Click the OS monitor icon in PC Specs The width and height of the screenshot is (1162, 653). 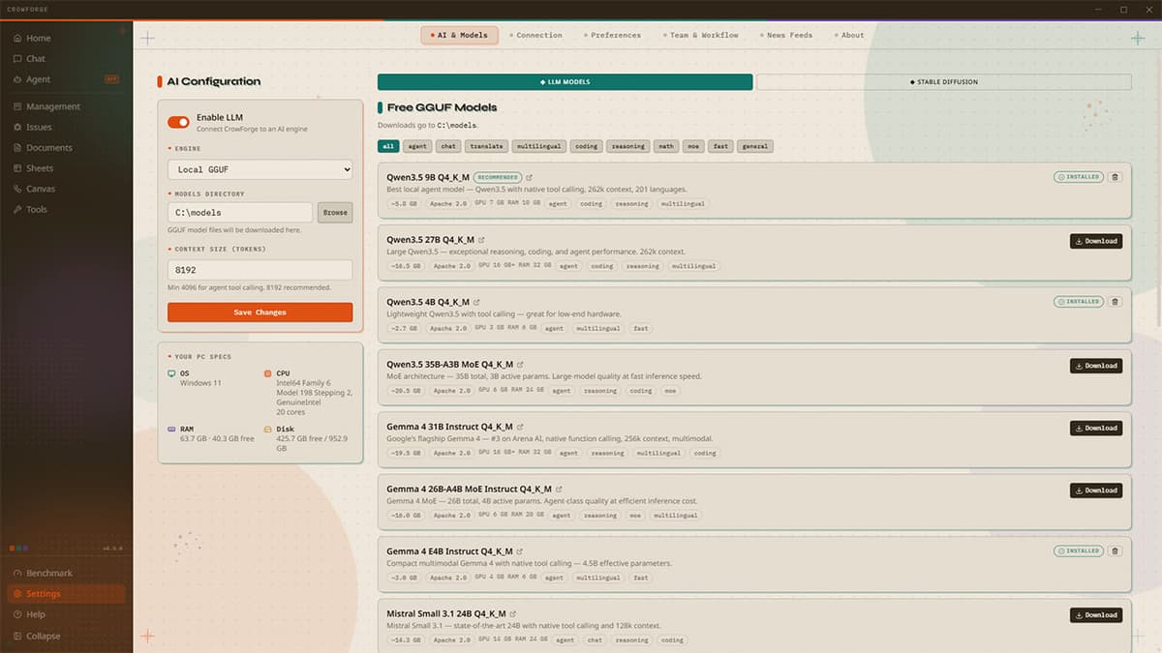[171, 372]
